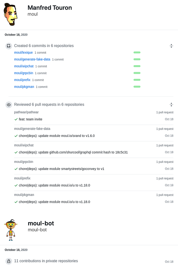Click the lock icon for private contributions

tap(9, 261)
